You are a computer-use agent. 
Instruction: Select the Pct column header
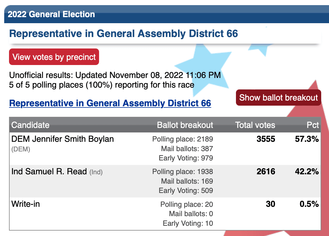click(312, 125)
